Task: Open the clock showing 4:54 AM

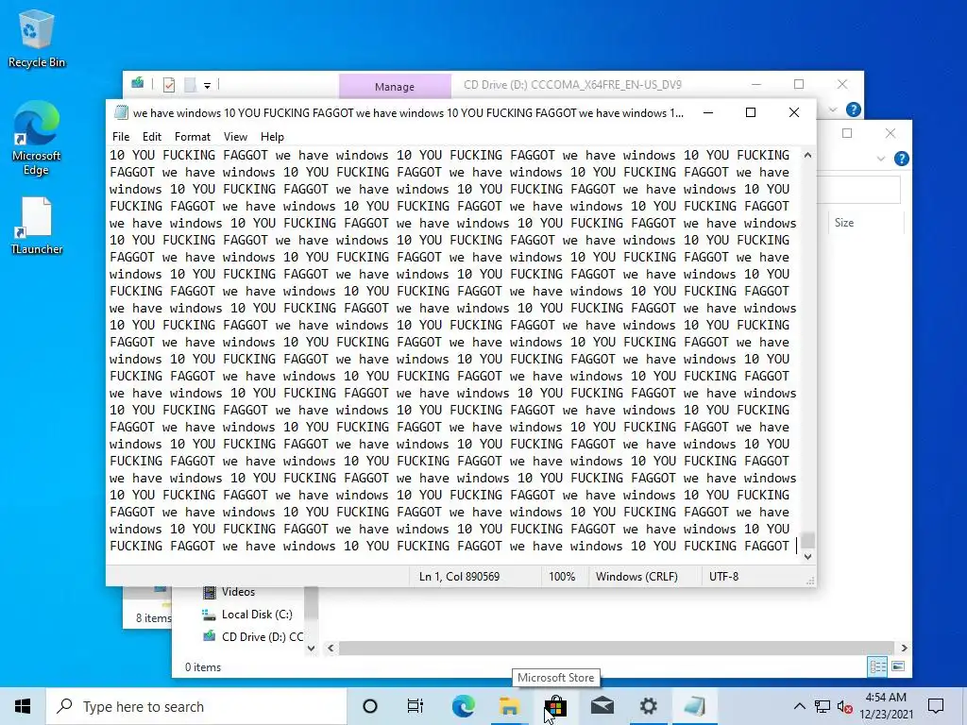Action: [886, 706]
